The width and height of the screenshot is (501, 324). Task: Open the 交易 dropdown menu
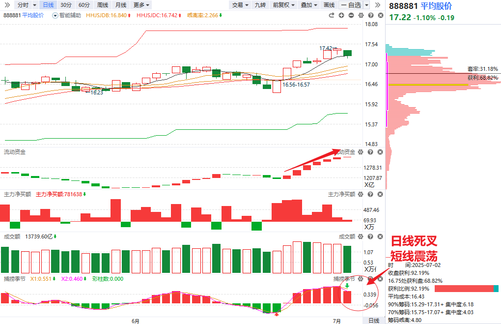pyautogui.click(x=240, y=5)
